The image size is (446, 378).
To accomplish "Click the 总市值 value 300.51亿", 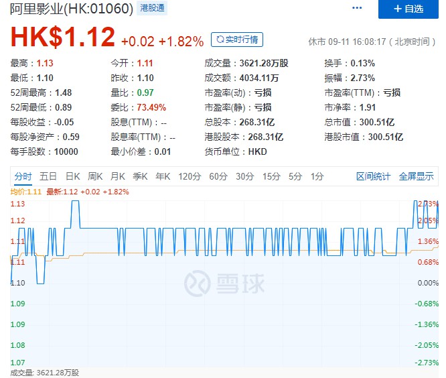I will pos(377,123).
